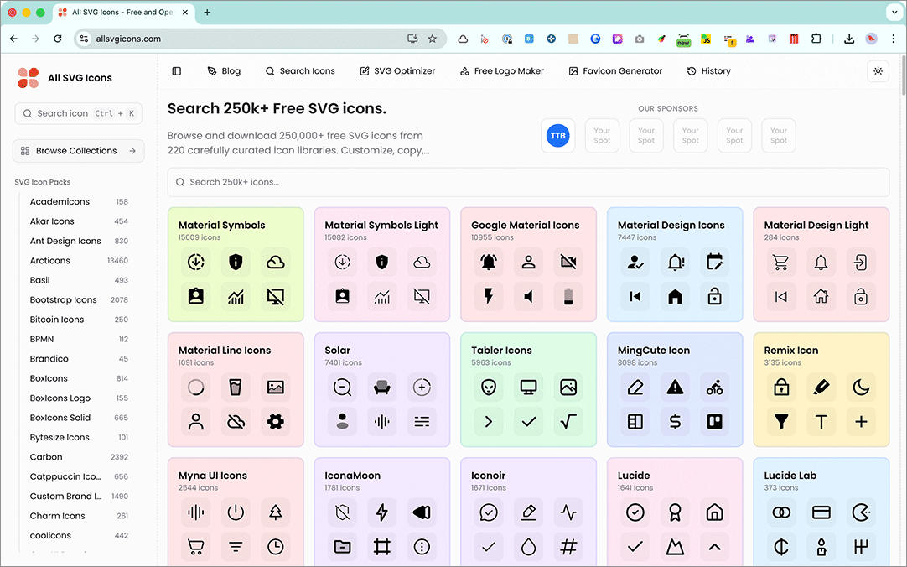Click the battery icon in Google Material Icons

click(568, 297)
